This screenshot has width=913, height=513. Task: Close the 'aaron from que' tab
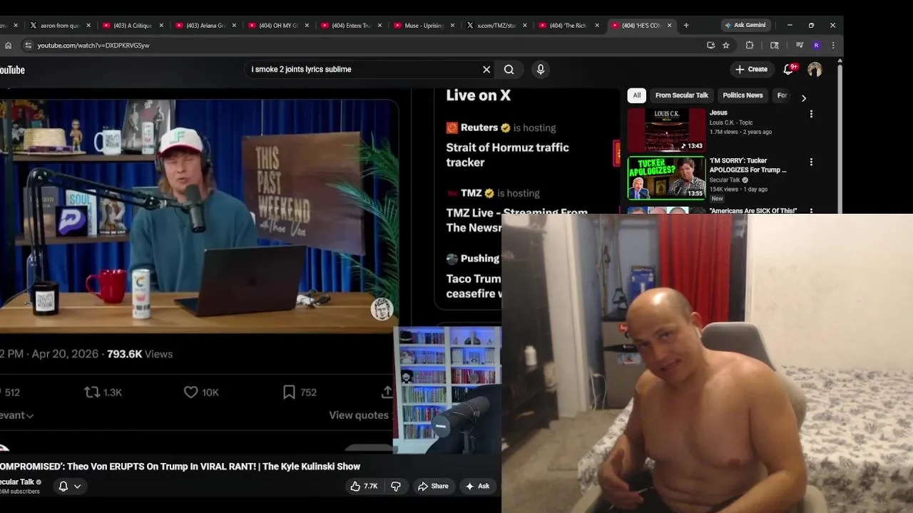[88, 25]
